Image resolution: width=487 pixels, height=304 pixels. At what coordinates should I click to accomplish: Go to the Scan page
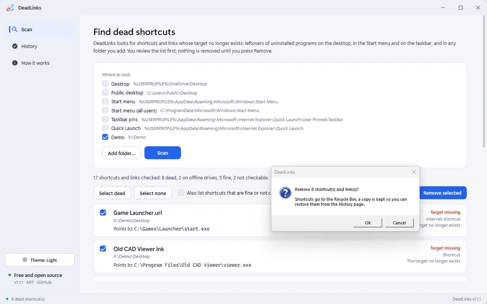pyautogui.click(x=40, y=29)
